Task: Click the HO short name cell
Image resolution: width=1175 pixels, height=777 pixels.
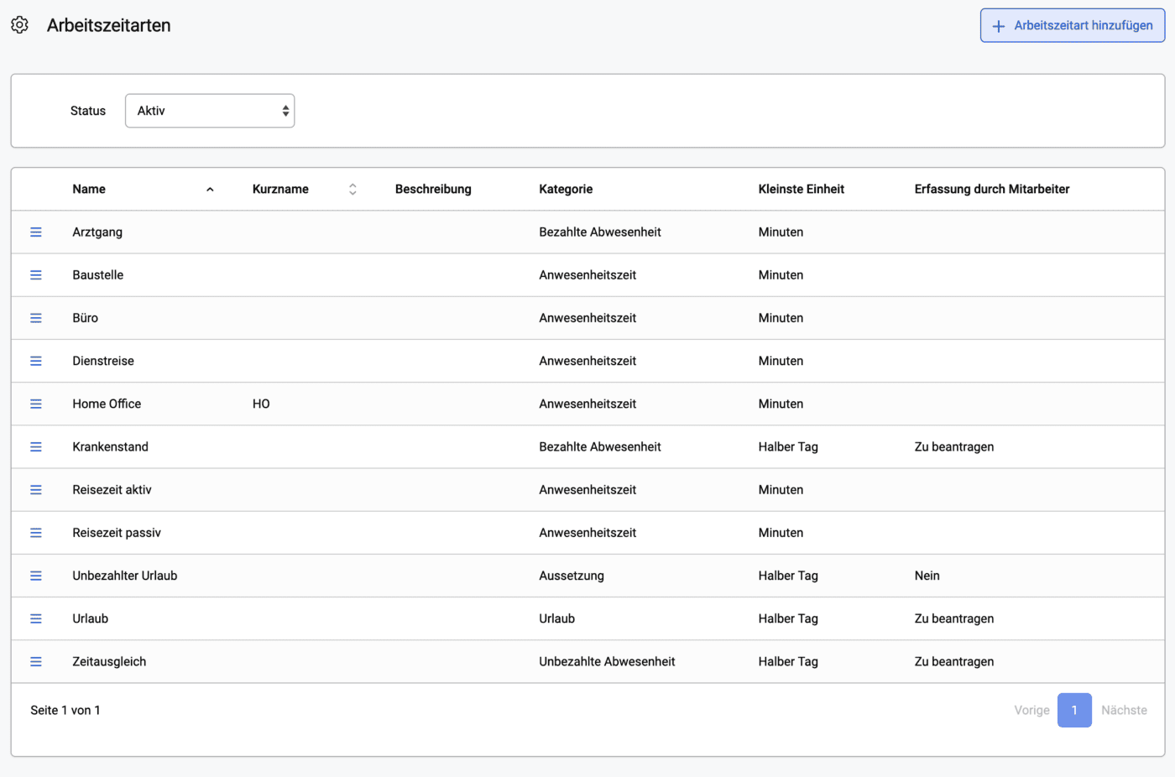Action: (x=261, y=404)
